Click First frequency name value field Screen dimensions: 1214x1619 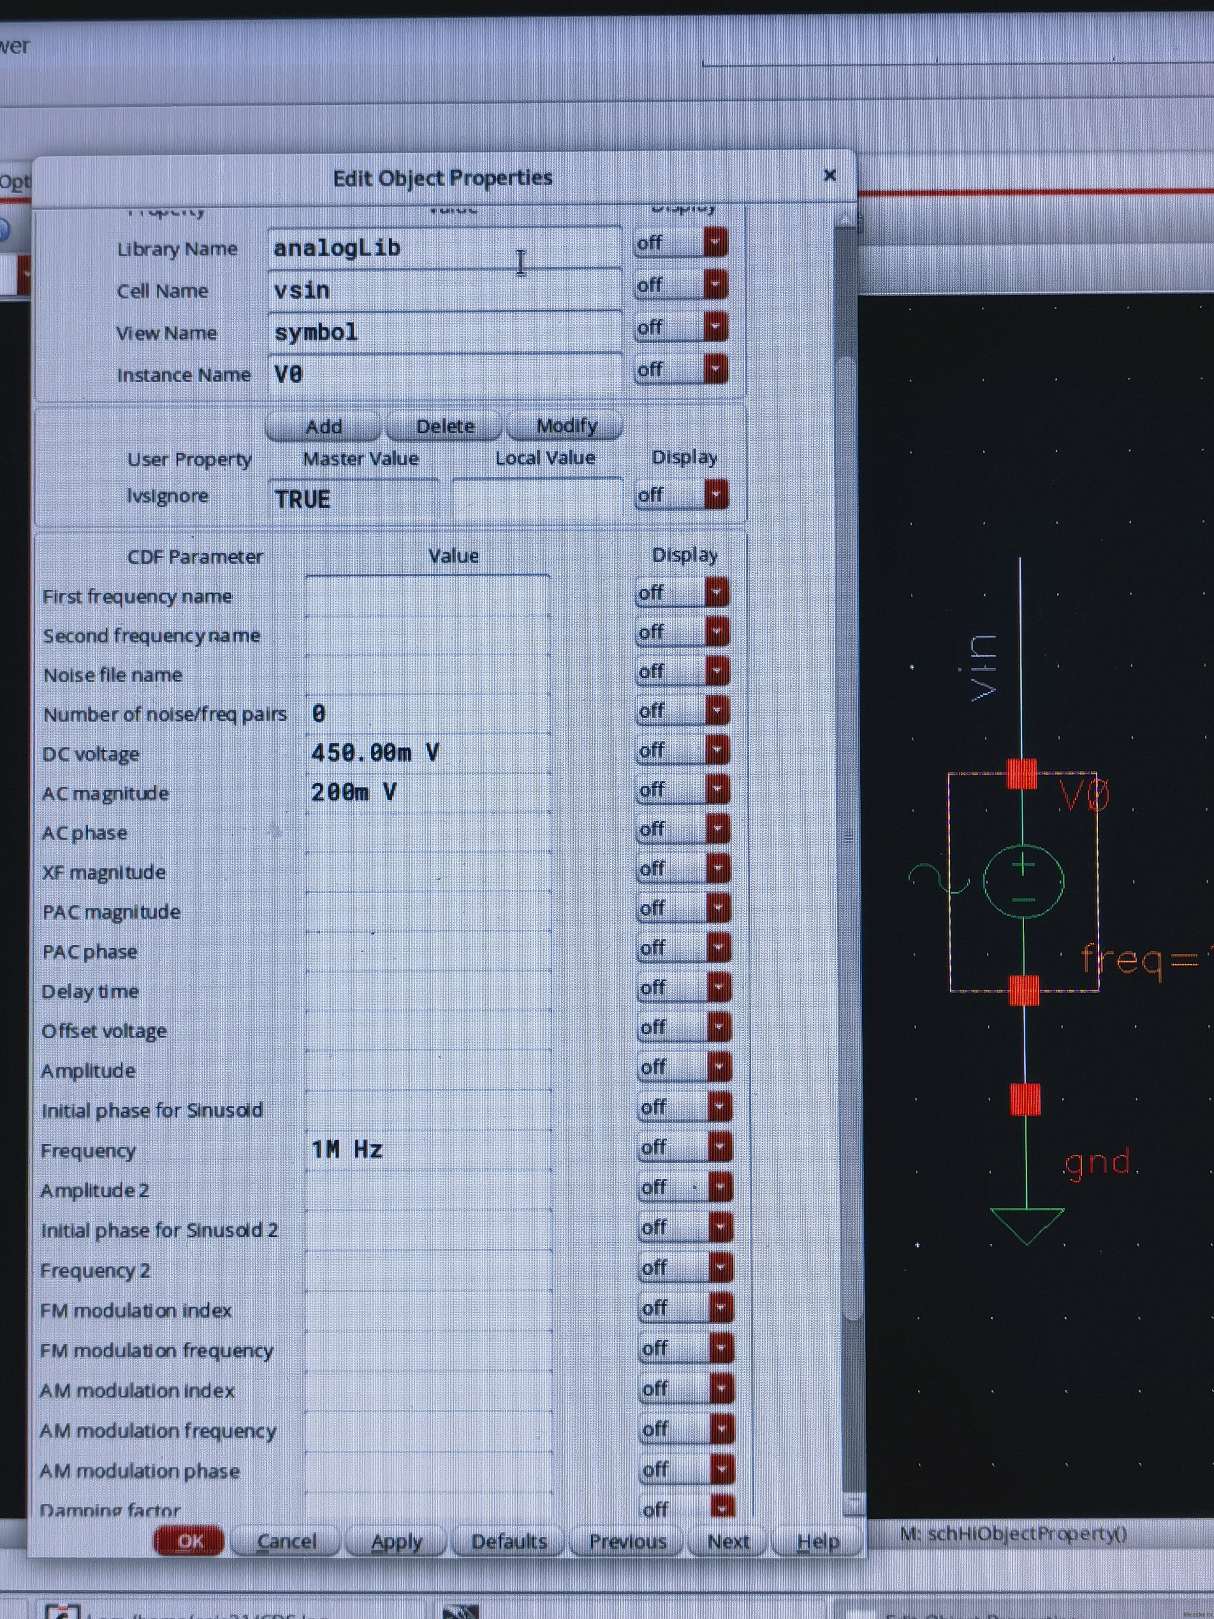[427, 595]
